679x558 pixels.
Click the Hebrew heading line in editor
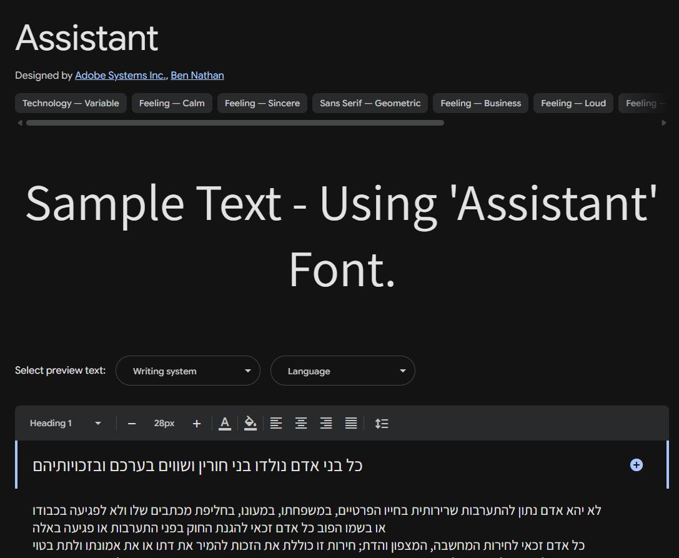197,466
